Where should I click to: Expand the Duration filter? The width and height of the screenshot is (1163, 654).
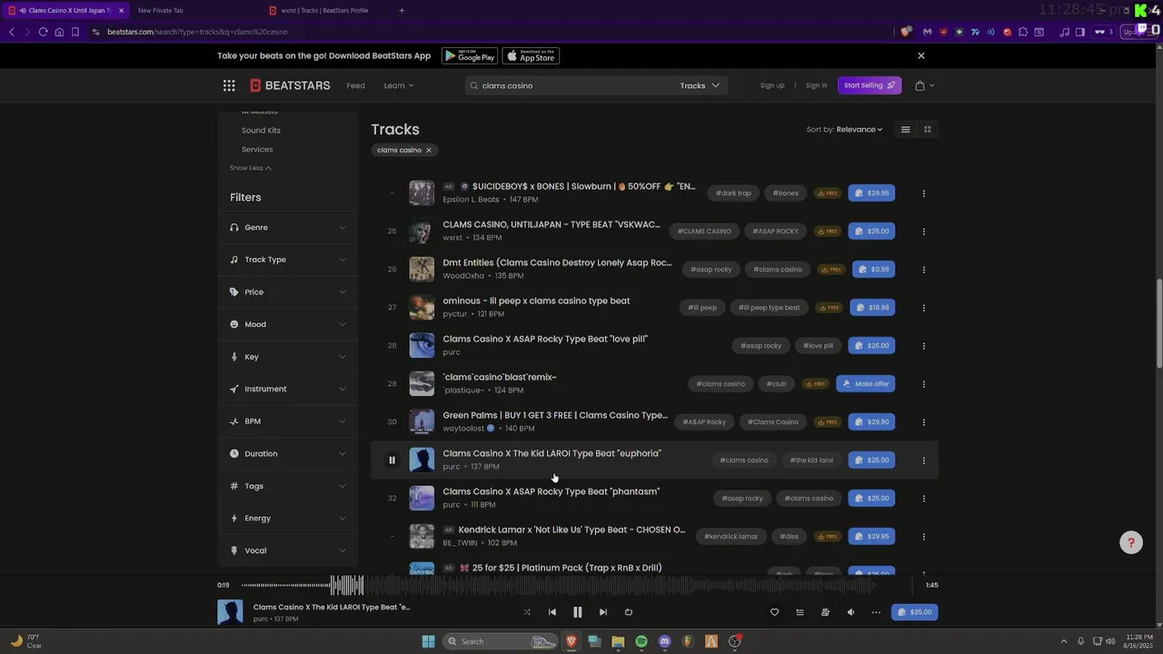(287, 453)
